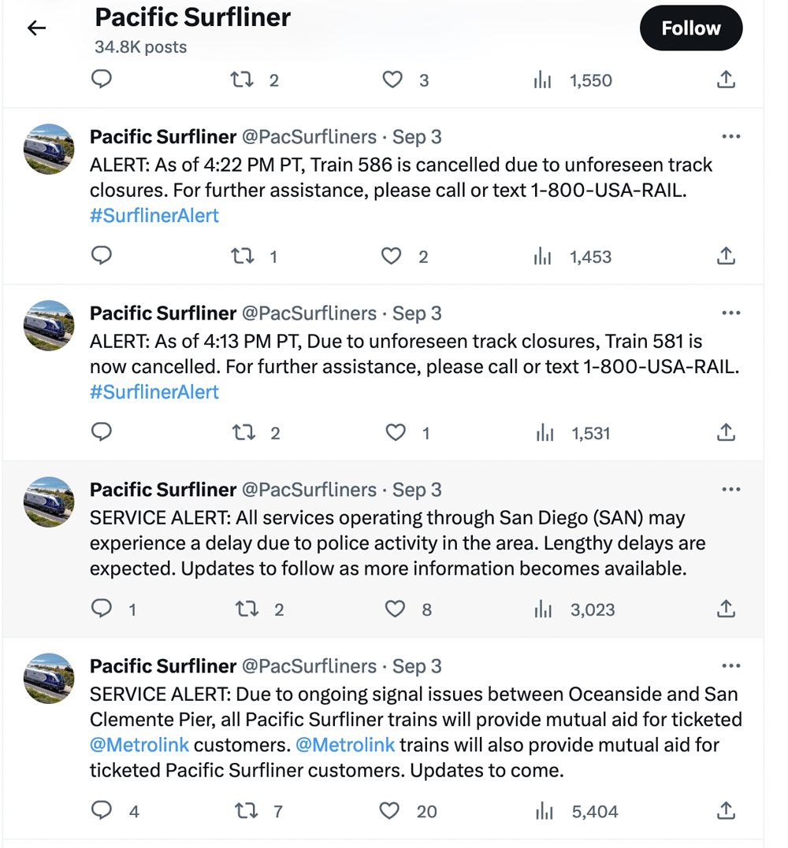The width and height of the screenshot is (788, 848).
Task: Open the #SurflinerAlert hashtag from the Train 586 post
Action: point(154,215)
